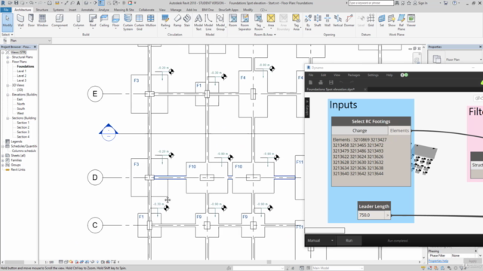
Task: Open the Settings menu in Dynamo
Action: coord(373,75)
